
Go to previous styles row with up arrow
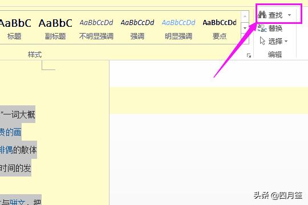(x=245, y=17)
